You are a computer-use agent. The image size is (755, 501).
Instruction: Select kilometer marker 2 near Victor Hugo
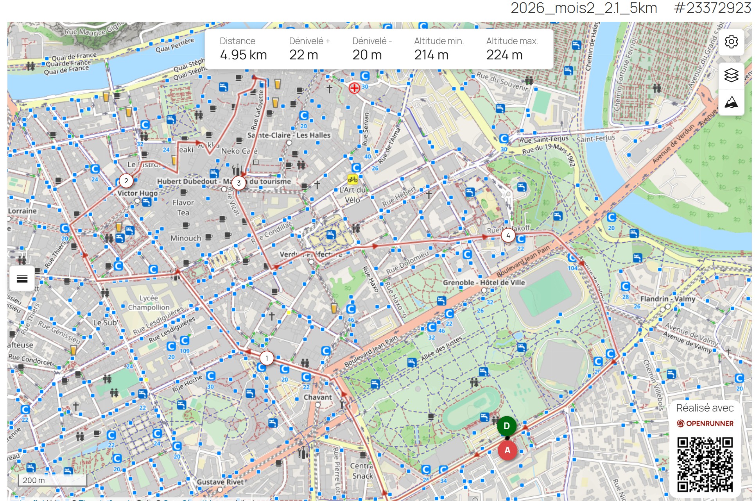pyautogui.click(x=126, y=180)
